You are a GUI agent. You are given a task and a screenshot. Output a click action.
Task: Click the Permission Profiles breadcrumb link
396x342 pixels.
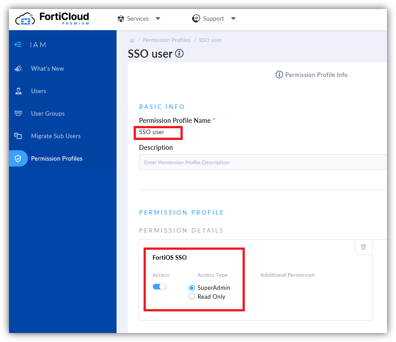click(x=166, y=40)
